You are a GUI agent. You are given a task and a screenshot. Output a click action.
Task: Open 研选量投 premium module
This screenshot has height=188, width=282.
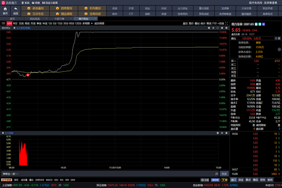tap(35, 8)
